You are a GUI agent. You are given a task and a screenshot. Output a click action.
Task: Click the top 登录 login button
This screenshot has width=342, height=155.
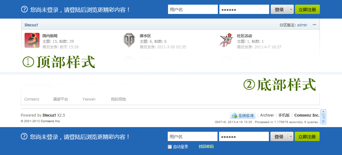279,9
